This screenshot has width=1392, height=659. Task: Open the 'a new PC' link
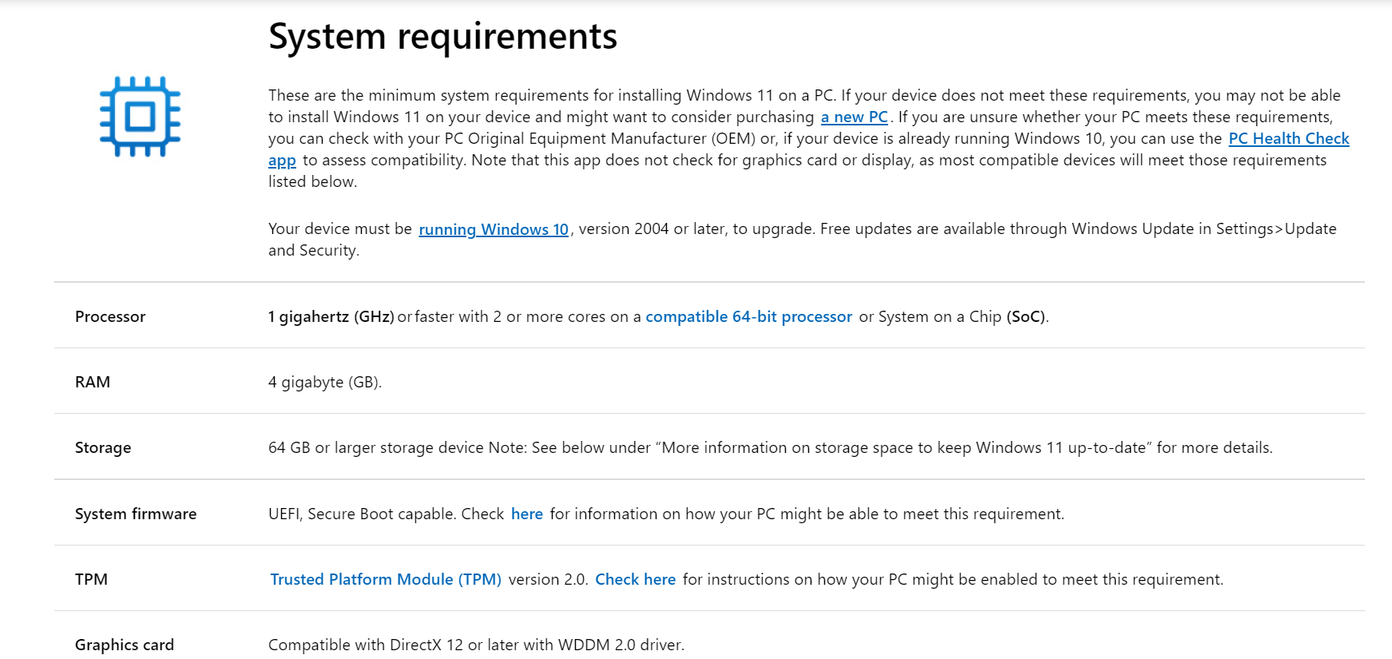(855, 117)
